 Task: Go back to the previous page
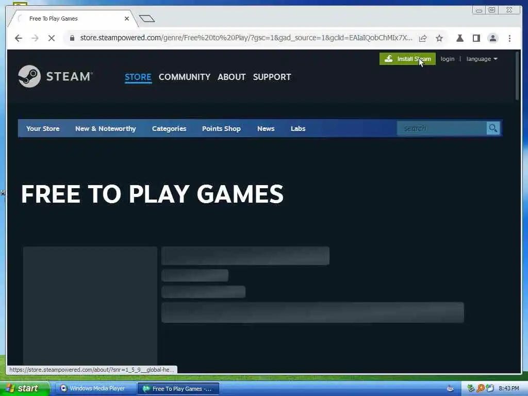coord(19,38)
